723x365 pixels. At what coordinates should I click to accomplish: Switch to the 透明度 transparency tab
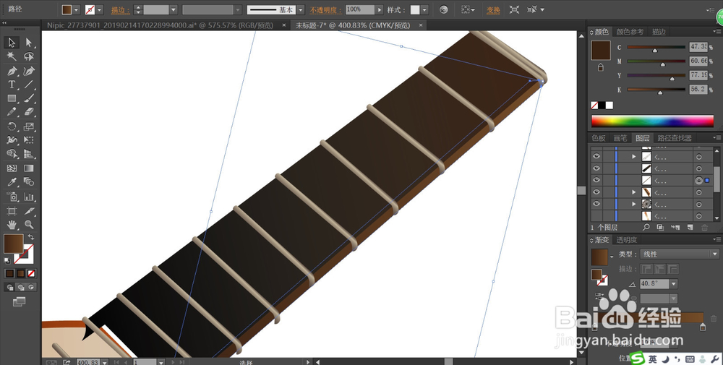627,240
